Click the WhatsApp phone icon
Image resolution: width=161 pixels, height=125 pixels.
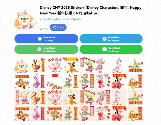[39, 49]
